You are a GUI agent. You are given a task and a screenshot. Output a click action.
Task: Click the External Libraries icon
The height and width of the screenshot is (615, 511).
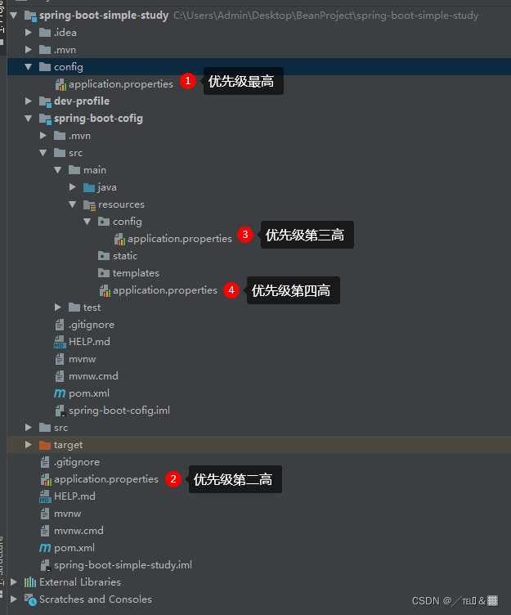pyautogui.click(x=30, y=582)
